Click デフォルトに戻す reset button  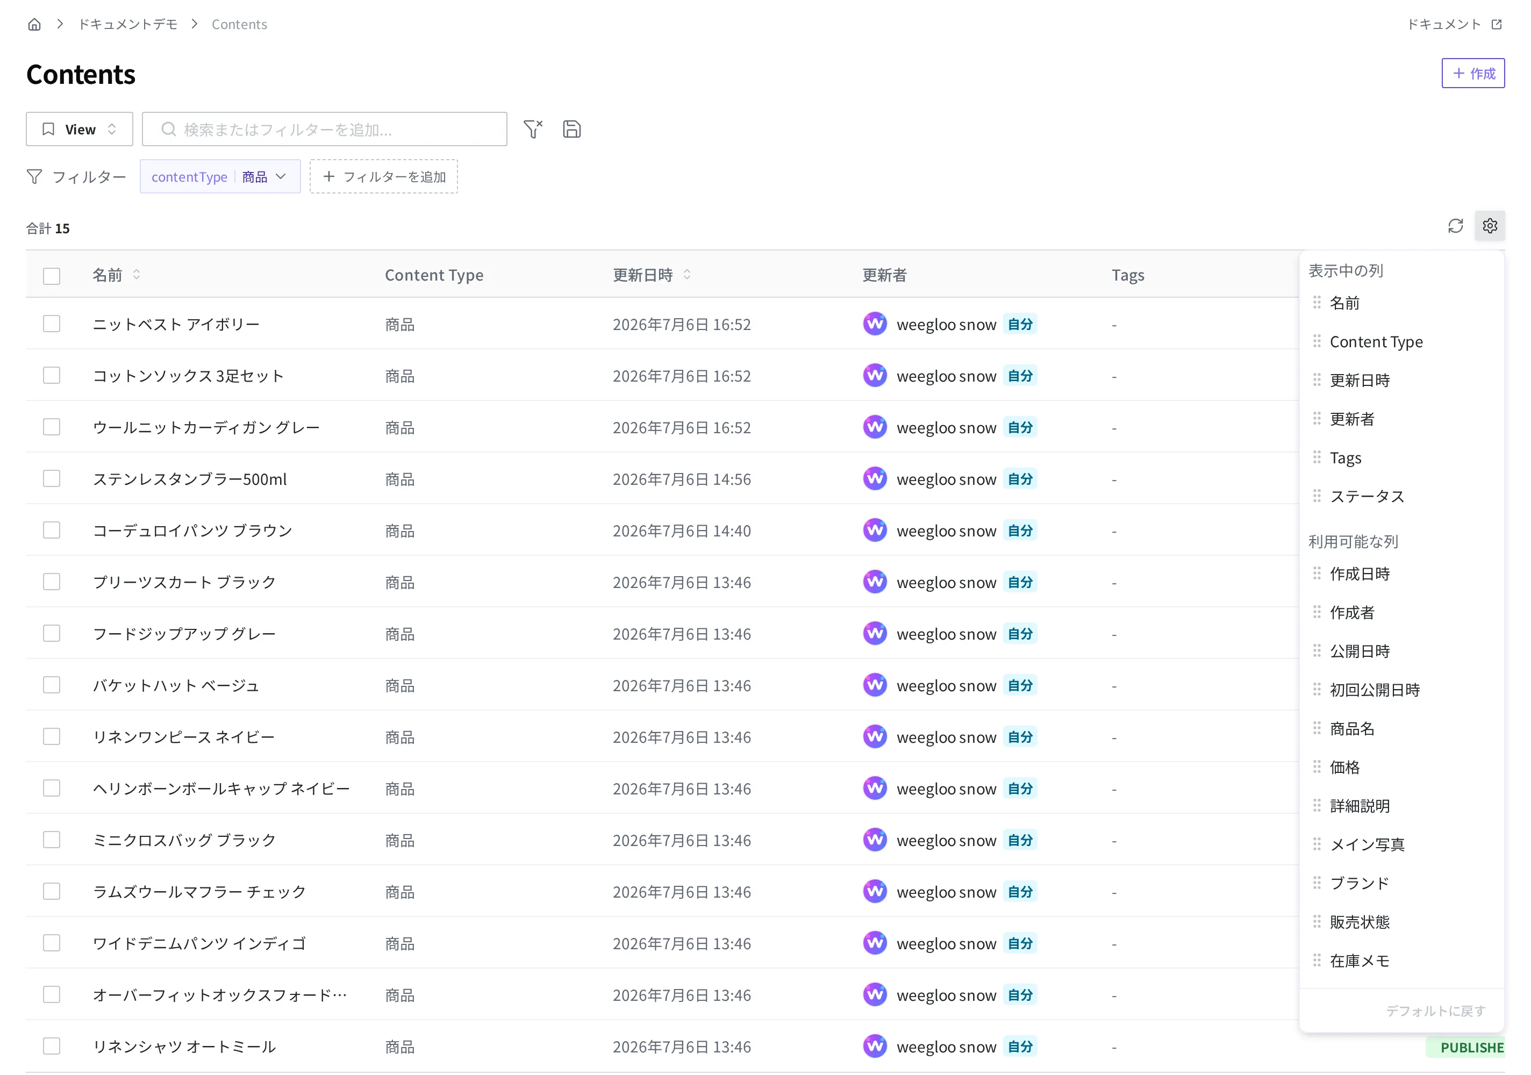point(1436,1011)
